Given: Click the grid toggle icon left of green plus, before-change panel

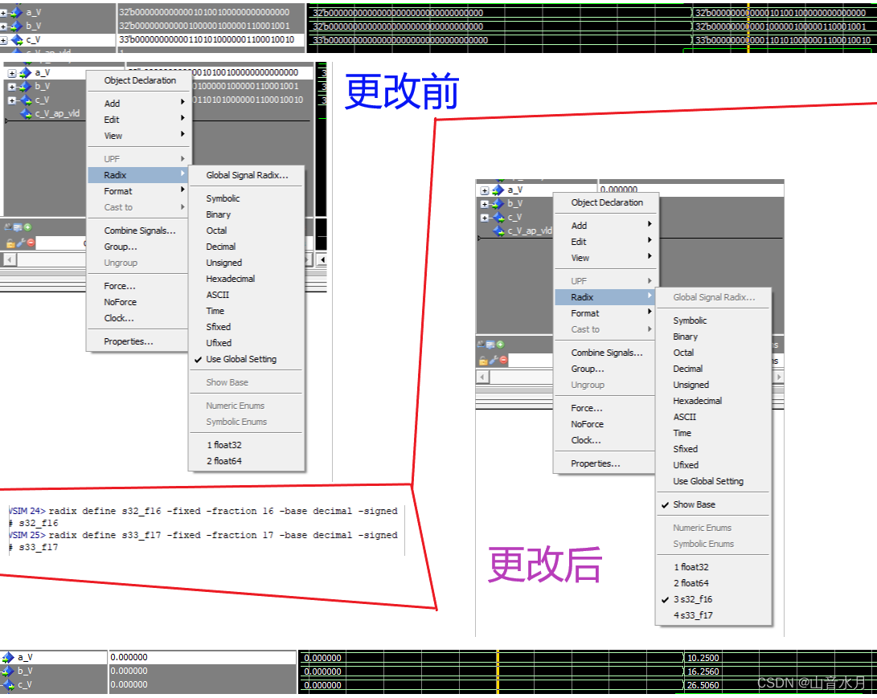Looking at the screenshot, I should click(18, 227).
